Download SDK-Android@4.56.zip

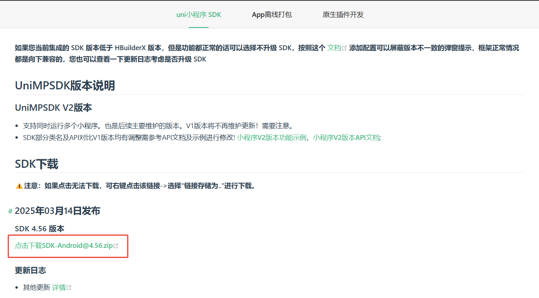[x=64, y=245]
